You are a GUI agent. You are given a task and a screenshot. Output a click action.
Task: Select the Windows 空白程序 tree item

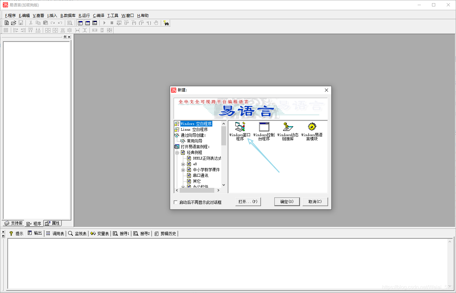tap(196, 124)
